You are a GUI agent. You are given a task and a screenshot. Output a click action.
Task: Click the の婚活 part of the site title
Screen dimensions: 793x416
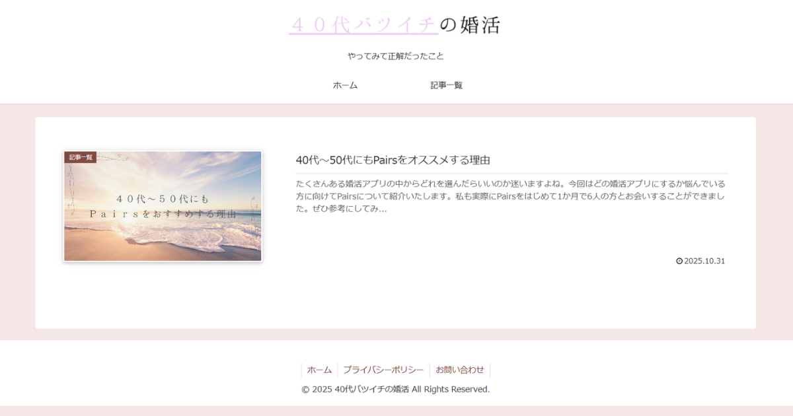470,25
